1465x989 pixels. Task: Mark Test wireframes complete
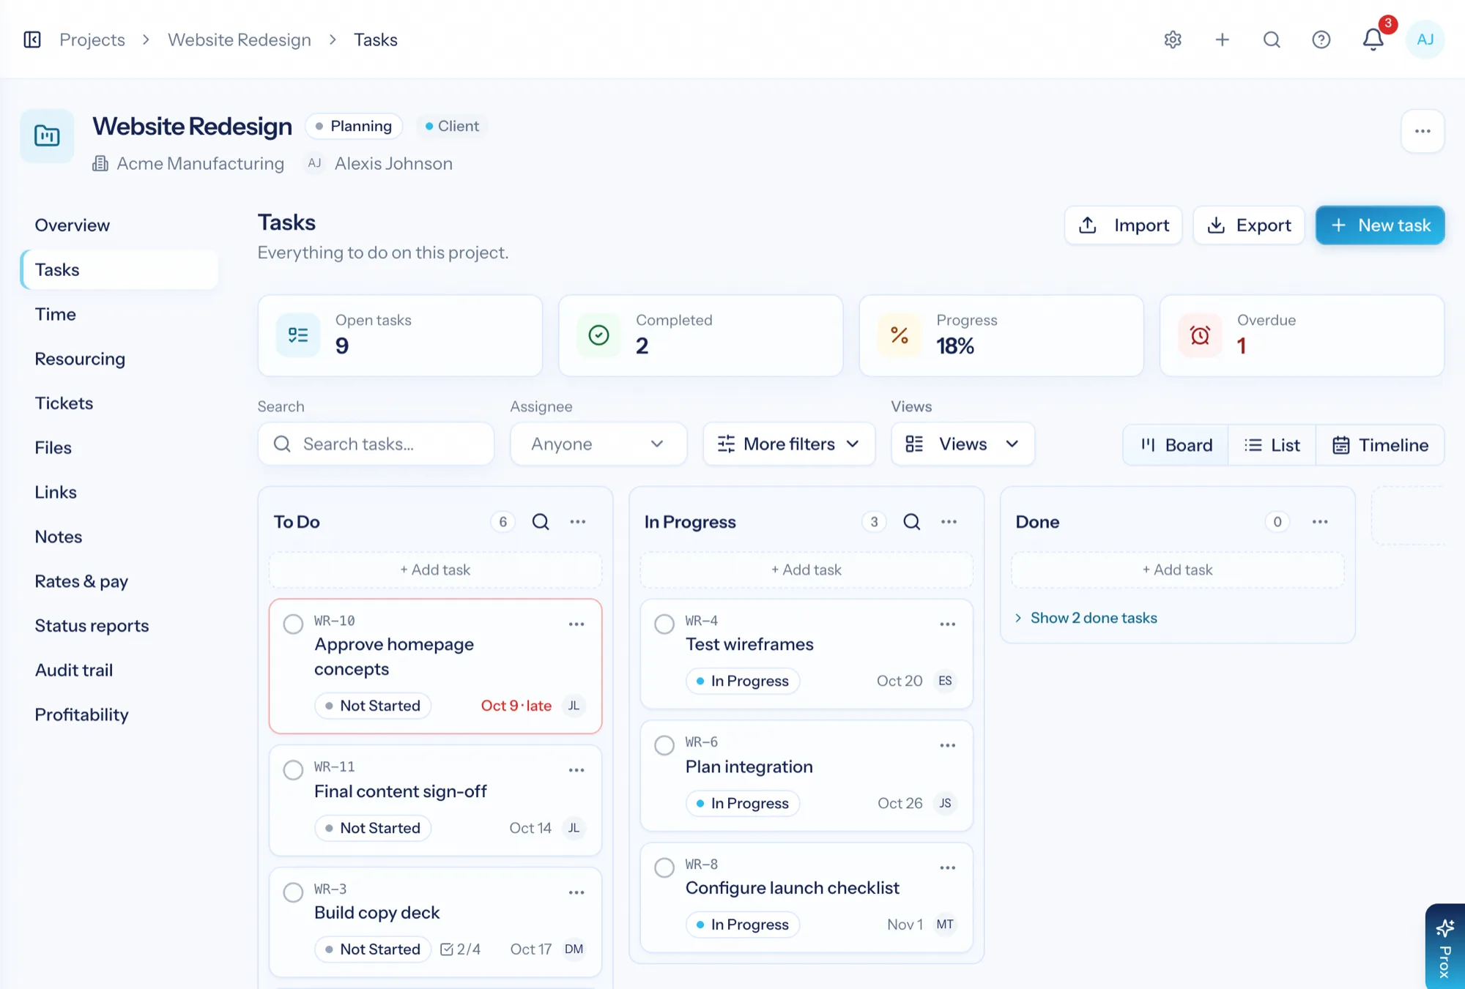[x=664, y=624]
